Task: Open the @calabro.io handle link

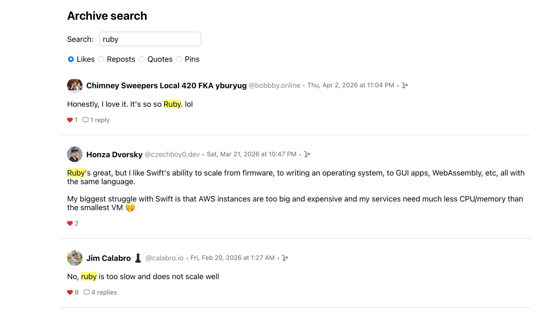Action: coord(164,258)
